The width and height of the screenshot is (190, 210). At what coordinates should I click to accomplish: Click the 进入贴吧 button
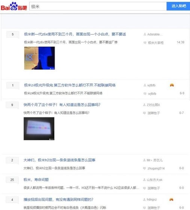(178, 6)
